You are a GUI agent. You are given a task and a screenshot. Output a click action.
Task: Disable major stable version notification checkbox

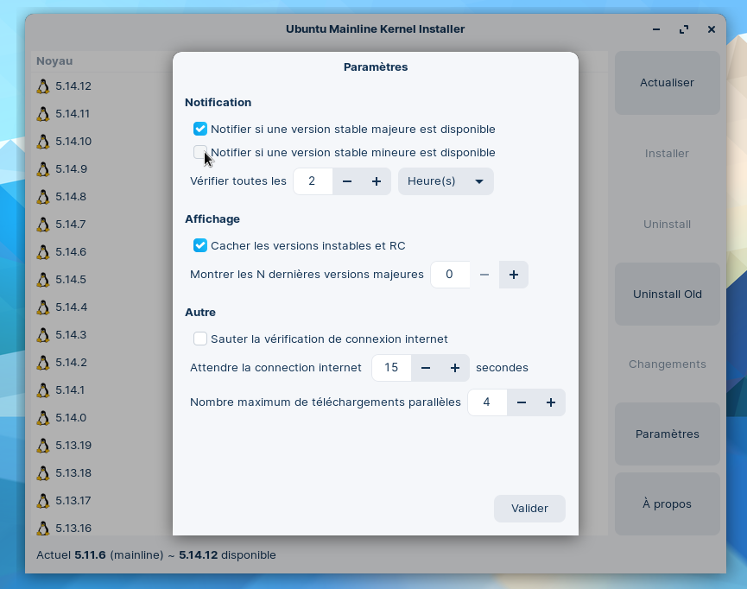pos(200,130)
